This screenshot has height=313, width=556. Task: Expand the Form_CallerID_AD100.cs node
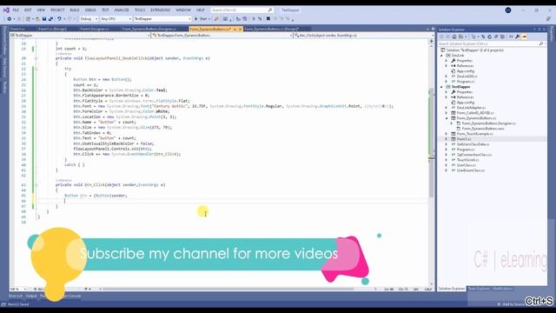pyautogui.click(x=447, y=113)
